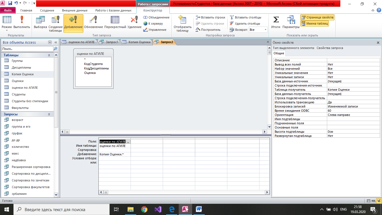Open query Параметры
This screenshot has width=382, height=215.
click(x=291, y=22)
